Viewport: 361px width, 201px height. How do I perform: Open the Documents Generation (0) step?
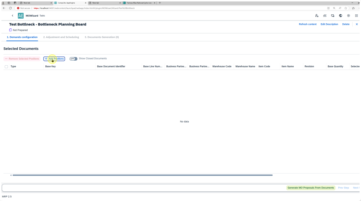point(102,37)
